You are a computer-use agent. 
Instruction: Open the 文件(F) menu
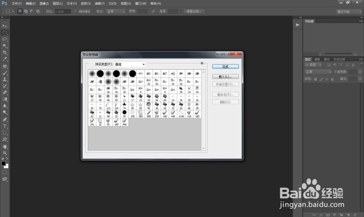point(16,4)
